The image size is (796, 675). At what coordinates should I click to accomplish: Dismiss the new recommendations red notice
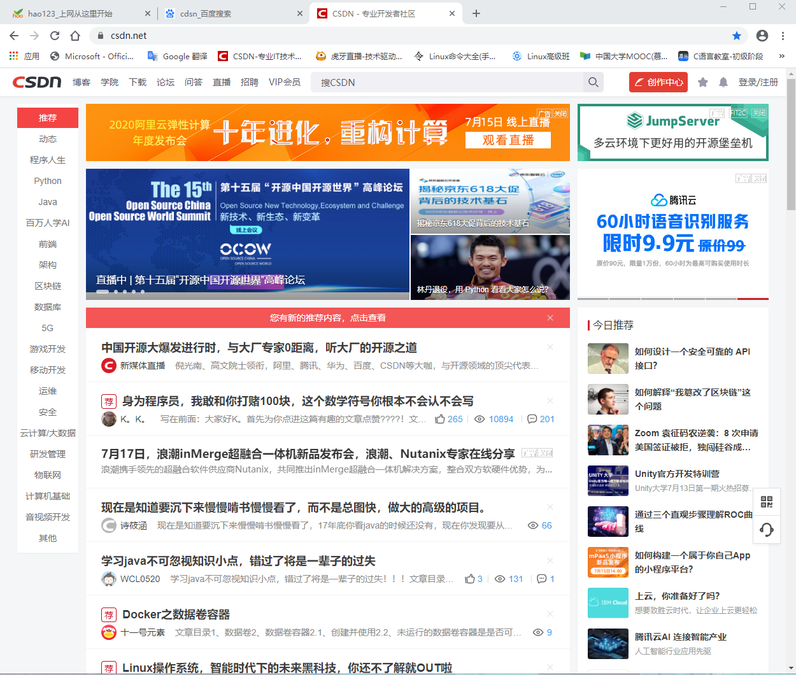pyautogui.click(x=550, y=318)
